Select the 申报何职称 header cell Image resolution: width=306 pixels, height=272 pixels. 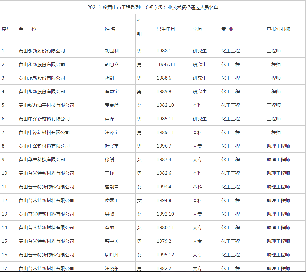point(278,29)
